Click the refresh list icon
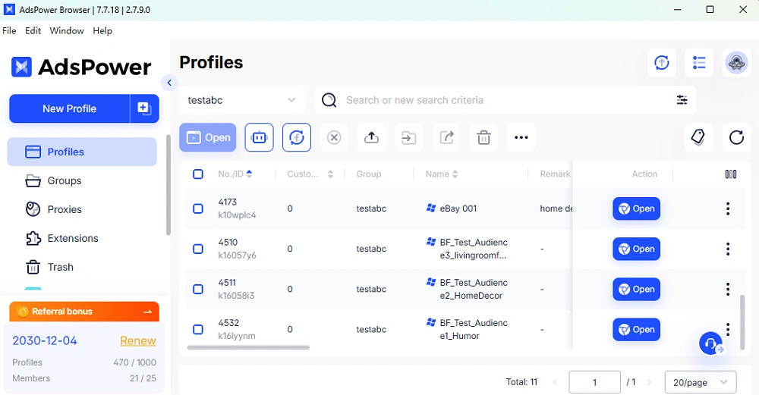The height and width of the screenshot is (395, 759). (x=736, y=137)
